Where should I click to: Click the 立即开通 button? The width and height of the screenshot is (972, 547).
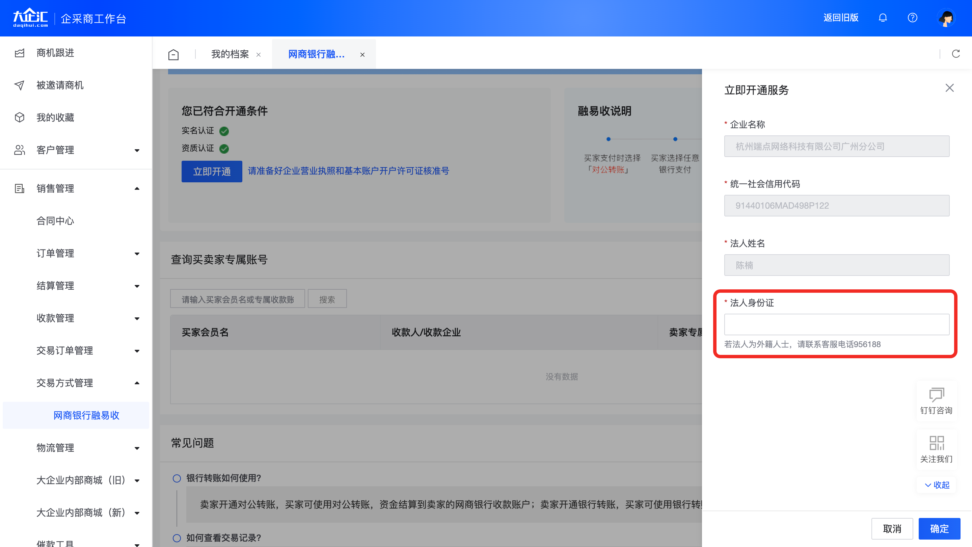[212, 172]
